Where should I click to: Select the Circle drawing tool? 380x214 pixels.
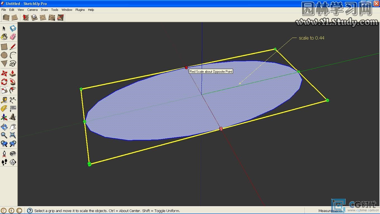point(4,55)
